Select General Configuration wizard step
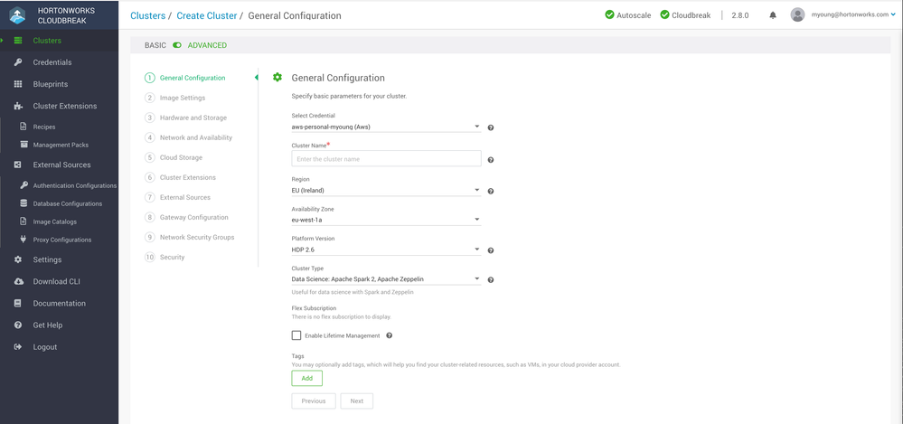903x424 pixels. [x=193, y=78]
